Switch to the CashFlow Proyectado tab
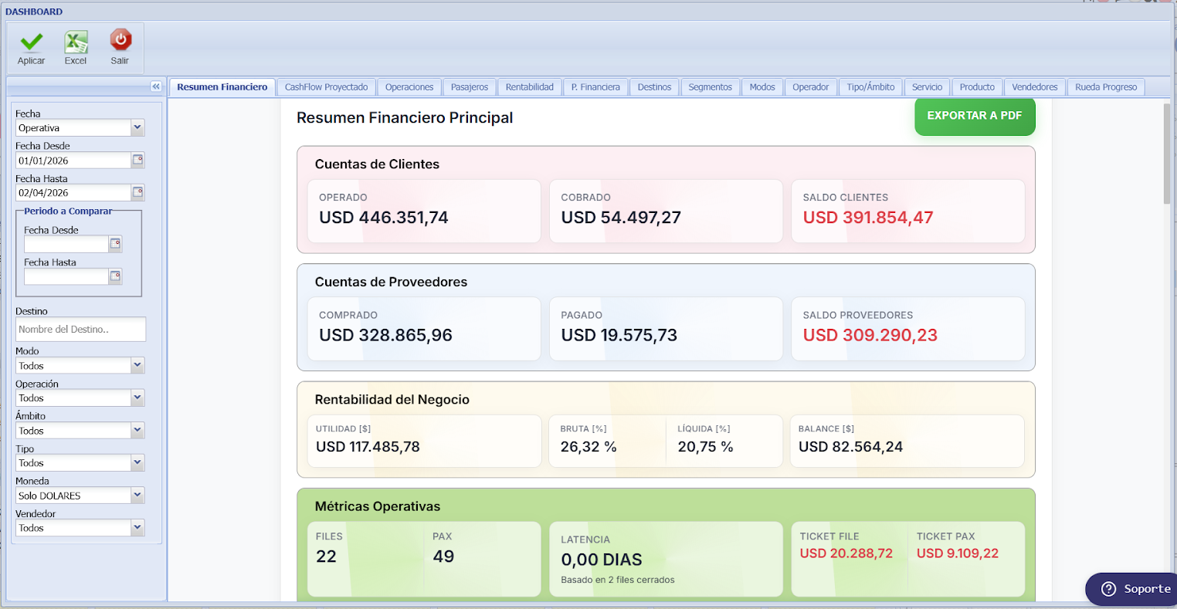 tap(326, 86)
